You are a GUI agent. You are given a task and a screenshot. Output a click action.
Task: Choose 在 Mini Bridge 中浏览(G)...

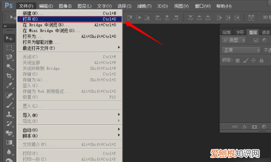[x=70, y=31]
